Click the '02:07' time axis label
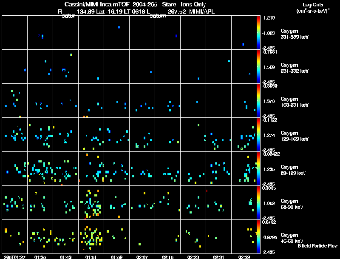Viewport: 340px width, 259px height. pos(142,257)
